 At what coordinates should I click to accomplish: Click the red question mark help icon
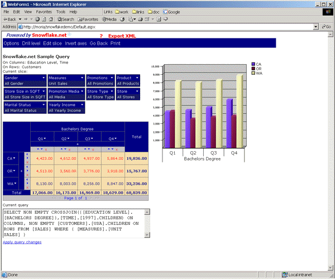point(101,36)
